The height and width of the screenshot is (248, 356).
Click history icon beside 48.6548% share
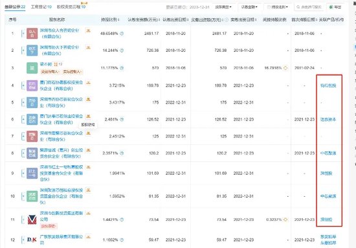122,34
